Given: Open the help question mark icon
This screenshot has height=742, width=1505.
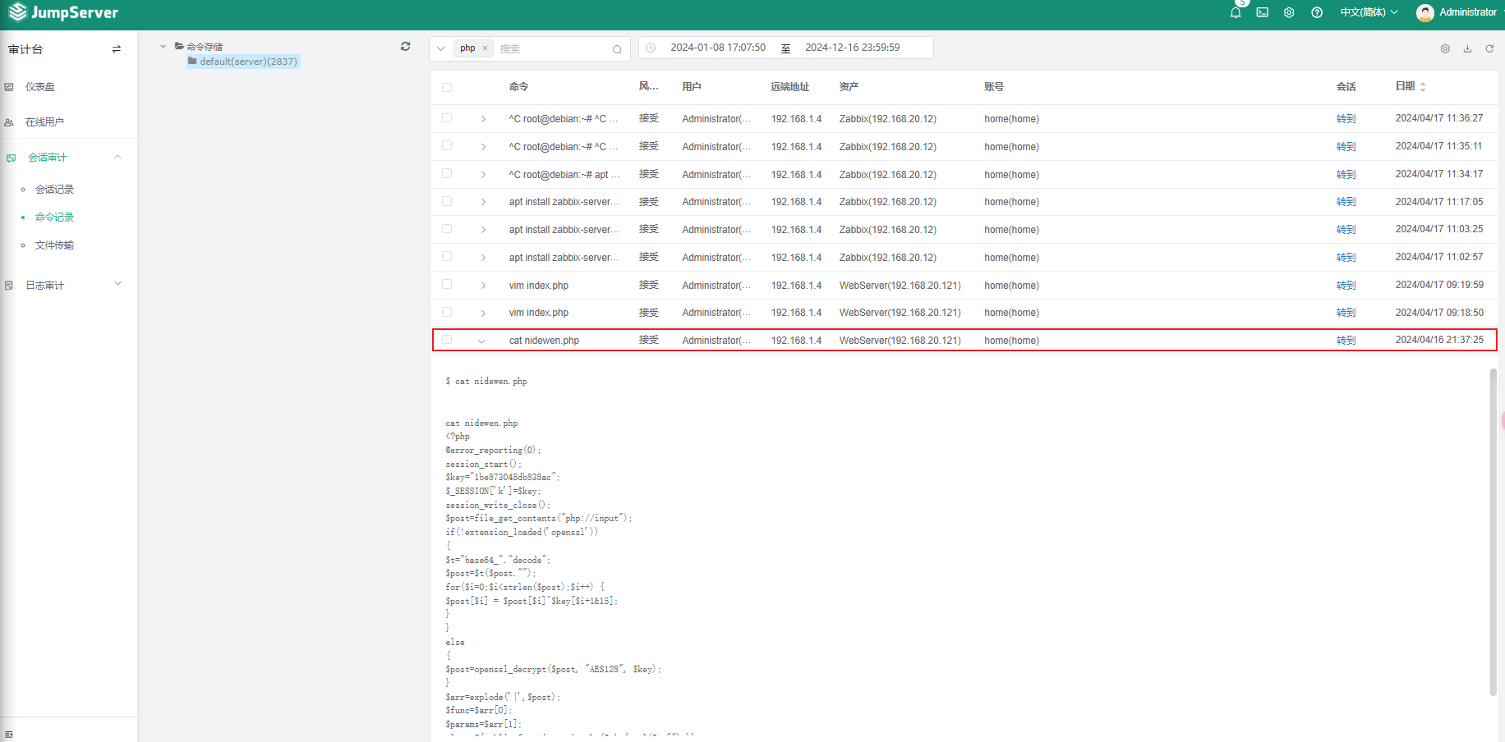Looking at the screenshot, I should tap(1317, 12).
